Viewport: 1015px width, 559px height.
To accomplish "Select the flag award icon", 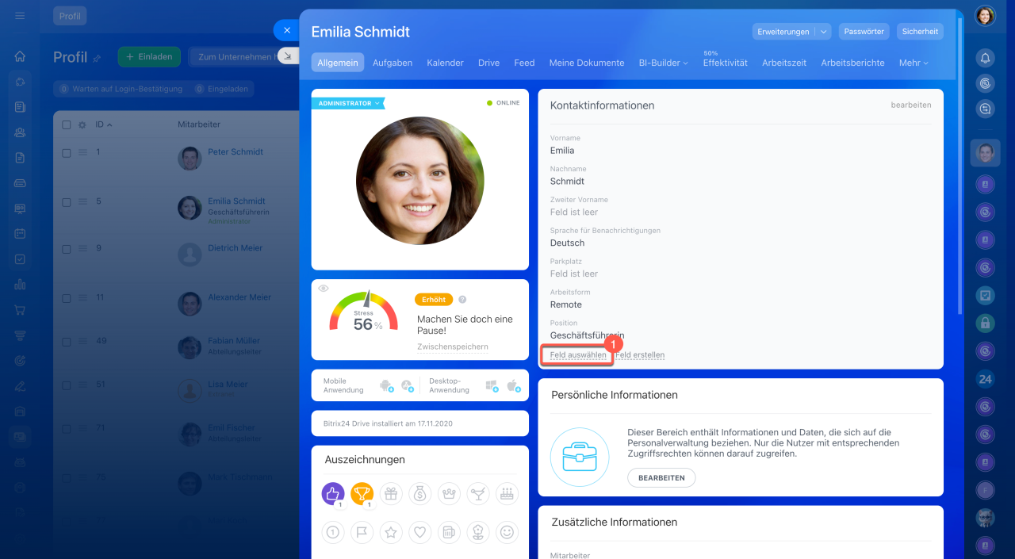I will coord(362,533).
